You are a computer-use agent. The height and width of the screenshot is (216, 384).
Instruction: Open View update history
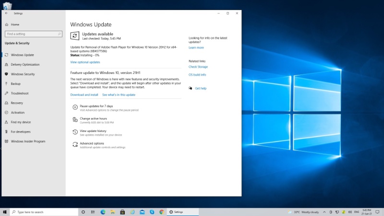[x=93, y=131]
